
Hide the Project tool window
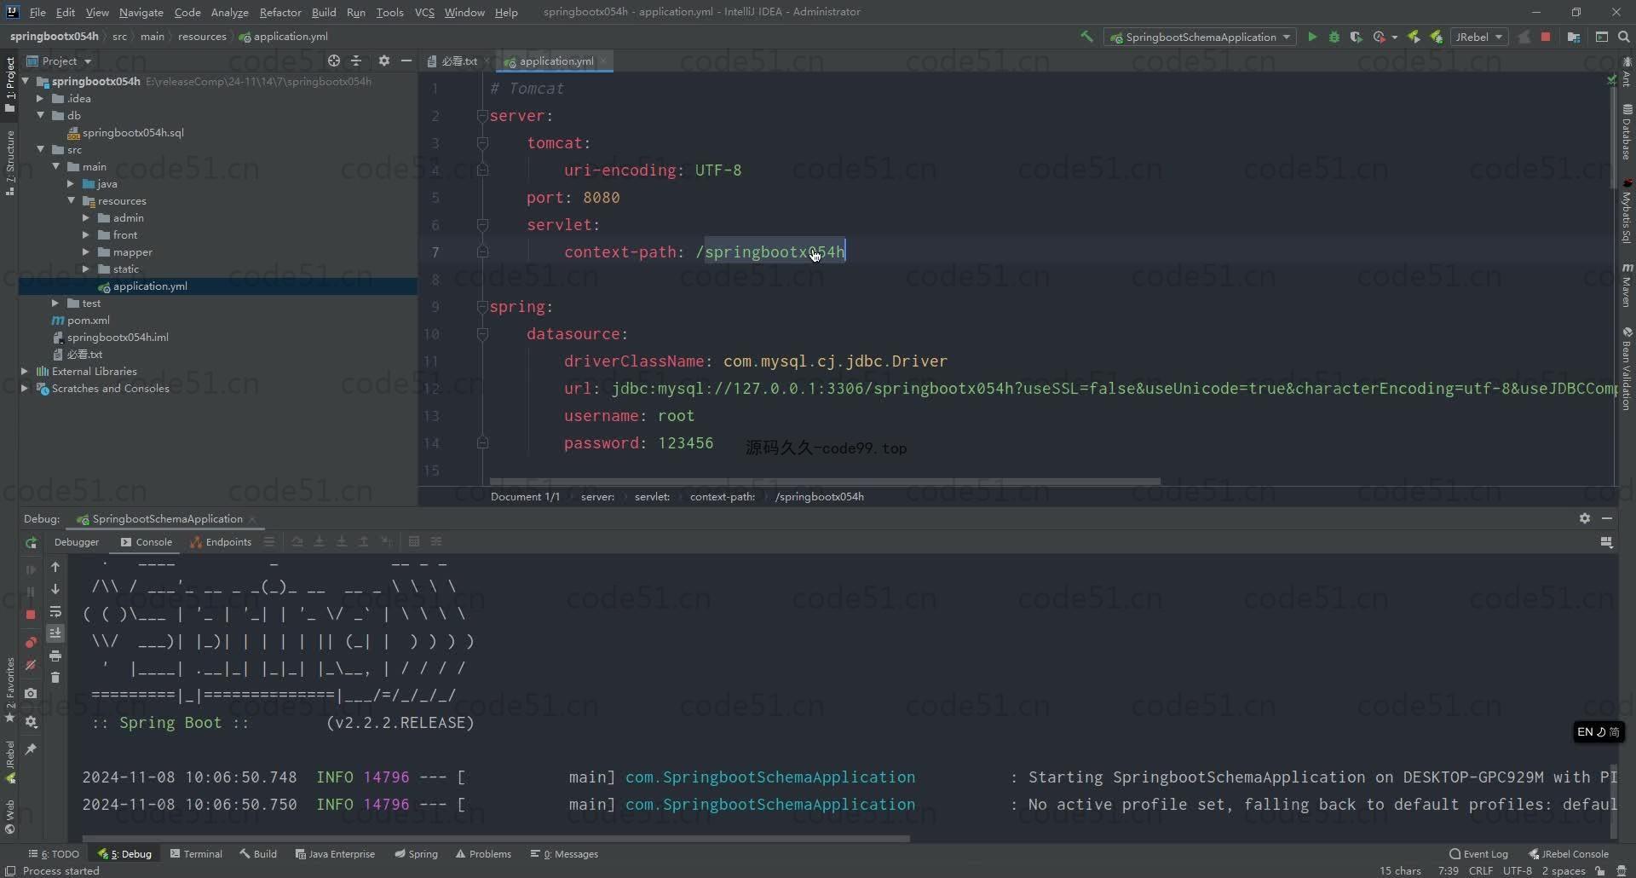pyautogui.click(x=406, y=61)
